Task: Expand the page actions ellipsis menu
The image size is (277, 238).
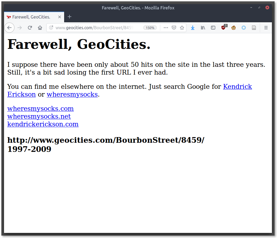Action: [x=166, y=28]
